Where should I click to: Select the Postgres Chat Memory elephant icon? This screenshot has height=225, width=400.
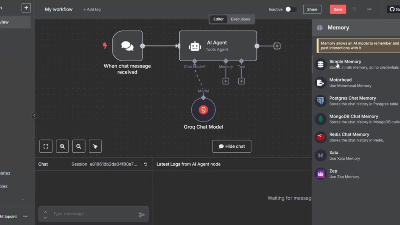click(x=320, y=101)
